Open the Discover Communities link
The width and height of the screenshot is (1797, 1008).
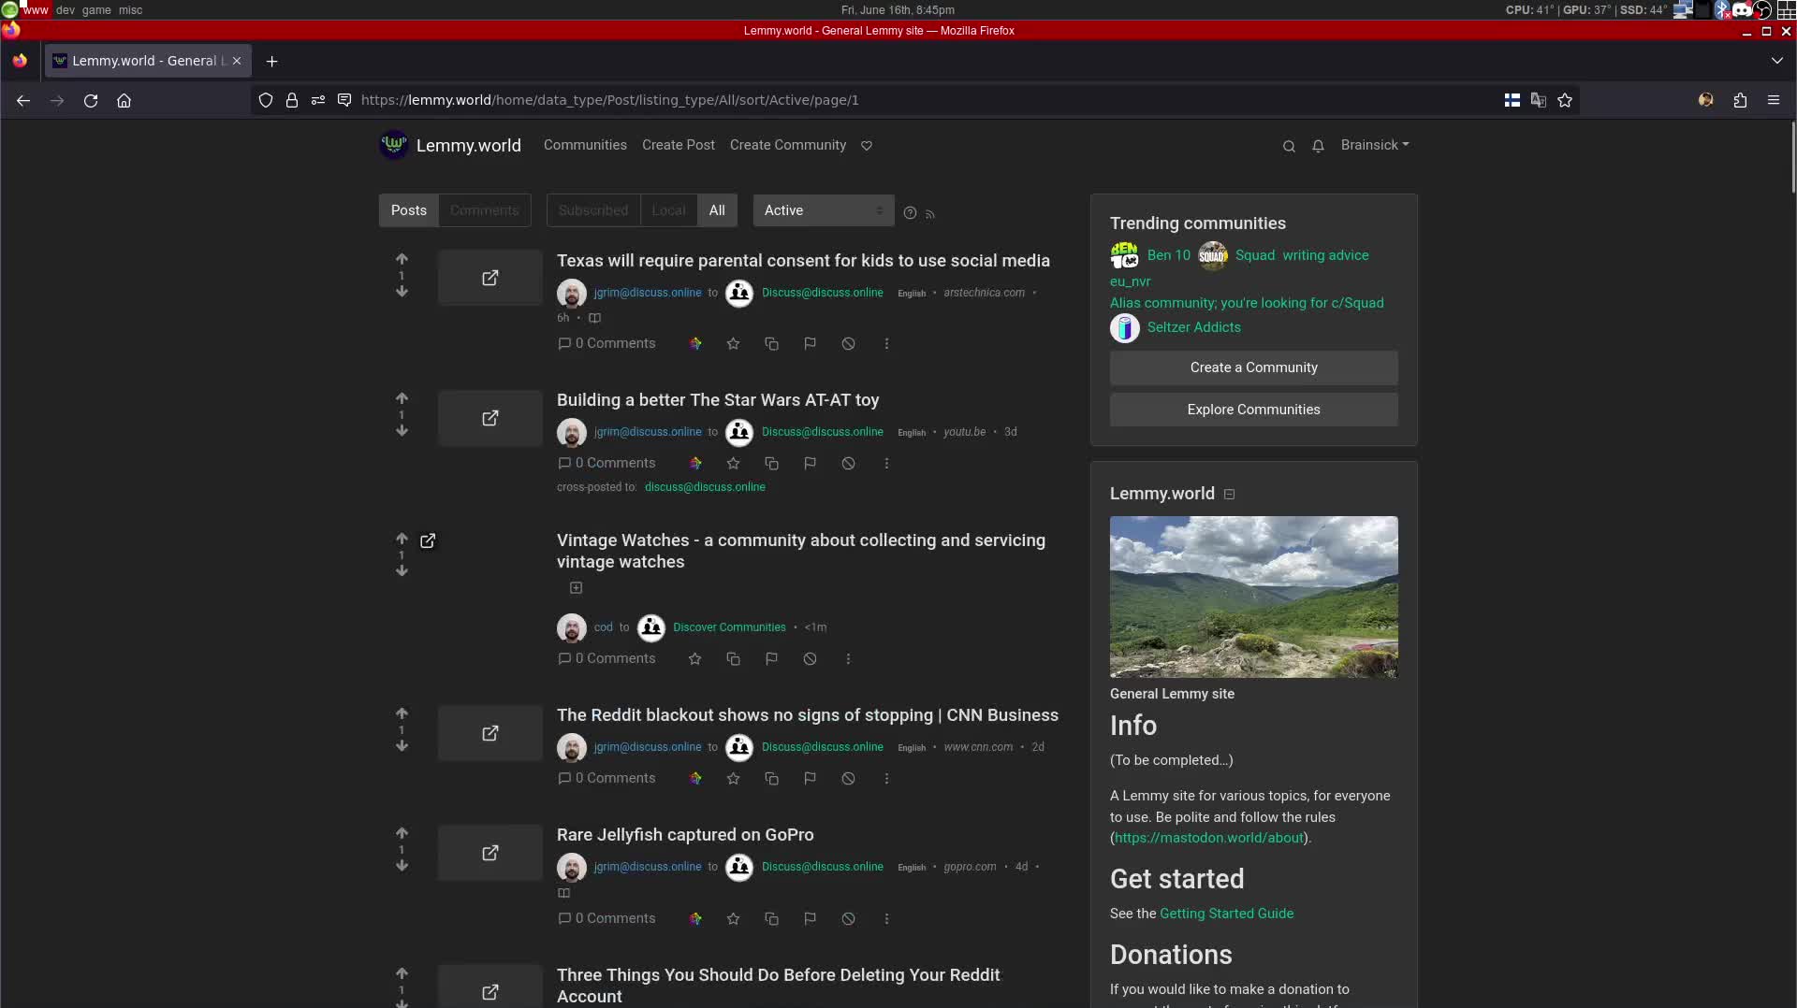point(729,627)
